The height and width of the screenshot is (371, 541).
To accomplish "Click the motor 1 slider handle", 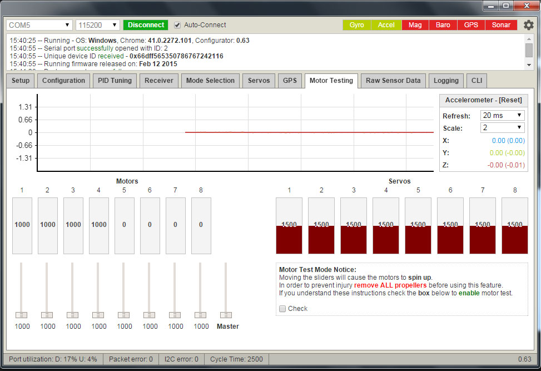I will pos(21,315).
